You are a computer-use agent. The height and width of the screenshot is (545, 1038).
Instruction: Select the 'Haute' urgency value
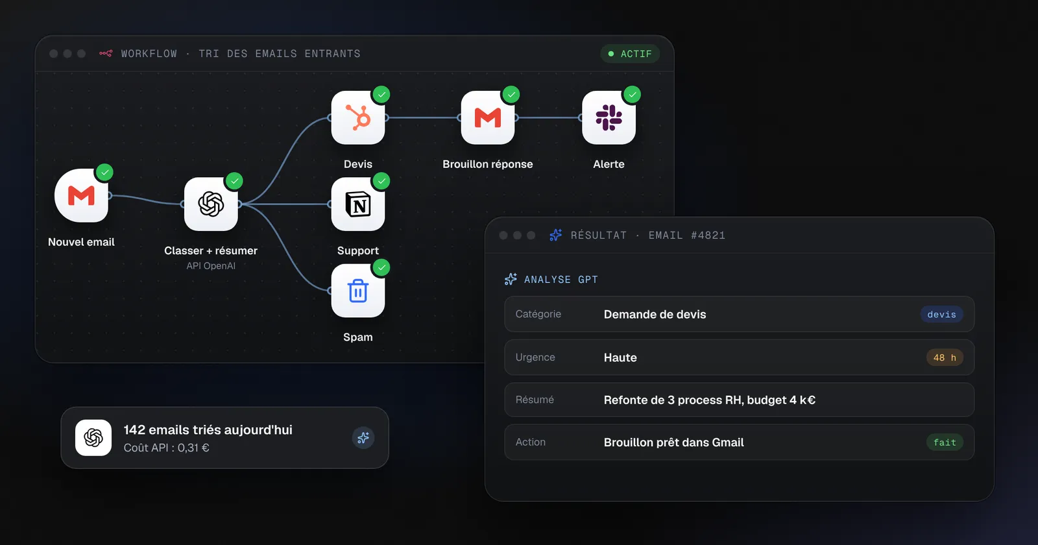click(620, 357)
